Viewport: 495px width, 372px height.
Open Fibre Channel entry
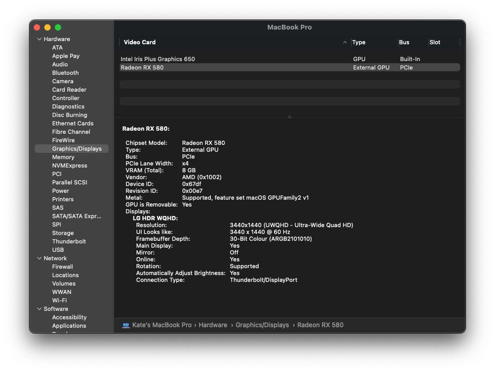(71, 132)
